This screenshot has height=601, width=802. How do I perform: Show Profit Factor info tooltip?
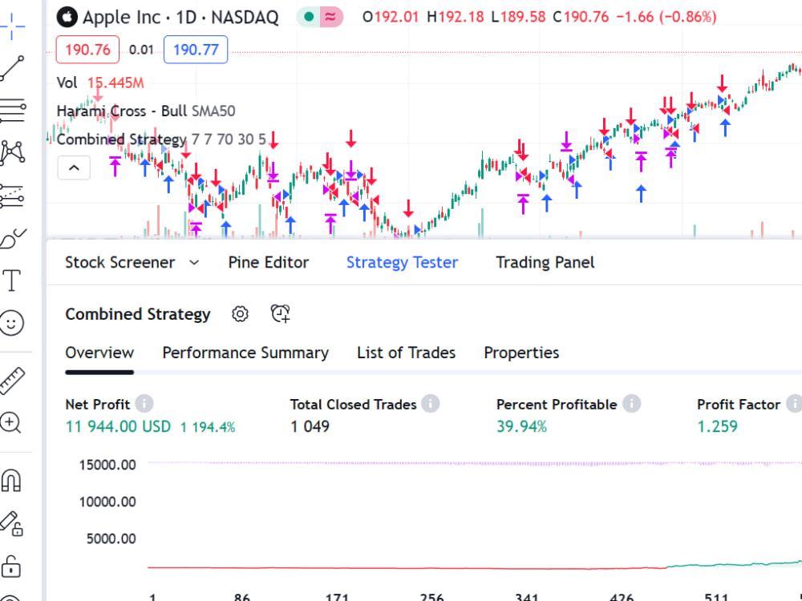tap(794, 404)
